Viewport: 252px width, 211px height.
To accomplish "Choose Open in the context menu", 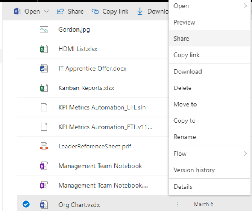I will tap(209, 6).
